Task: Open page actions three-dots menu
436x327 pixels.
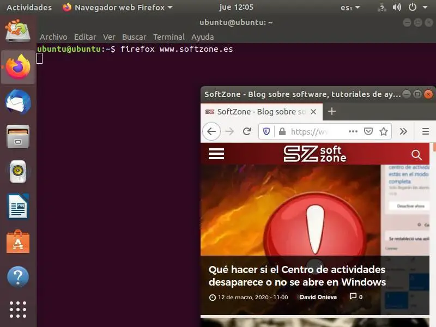Action: (x=353, y=131)
